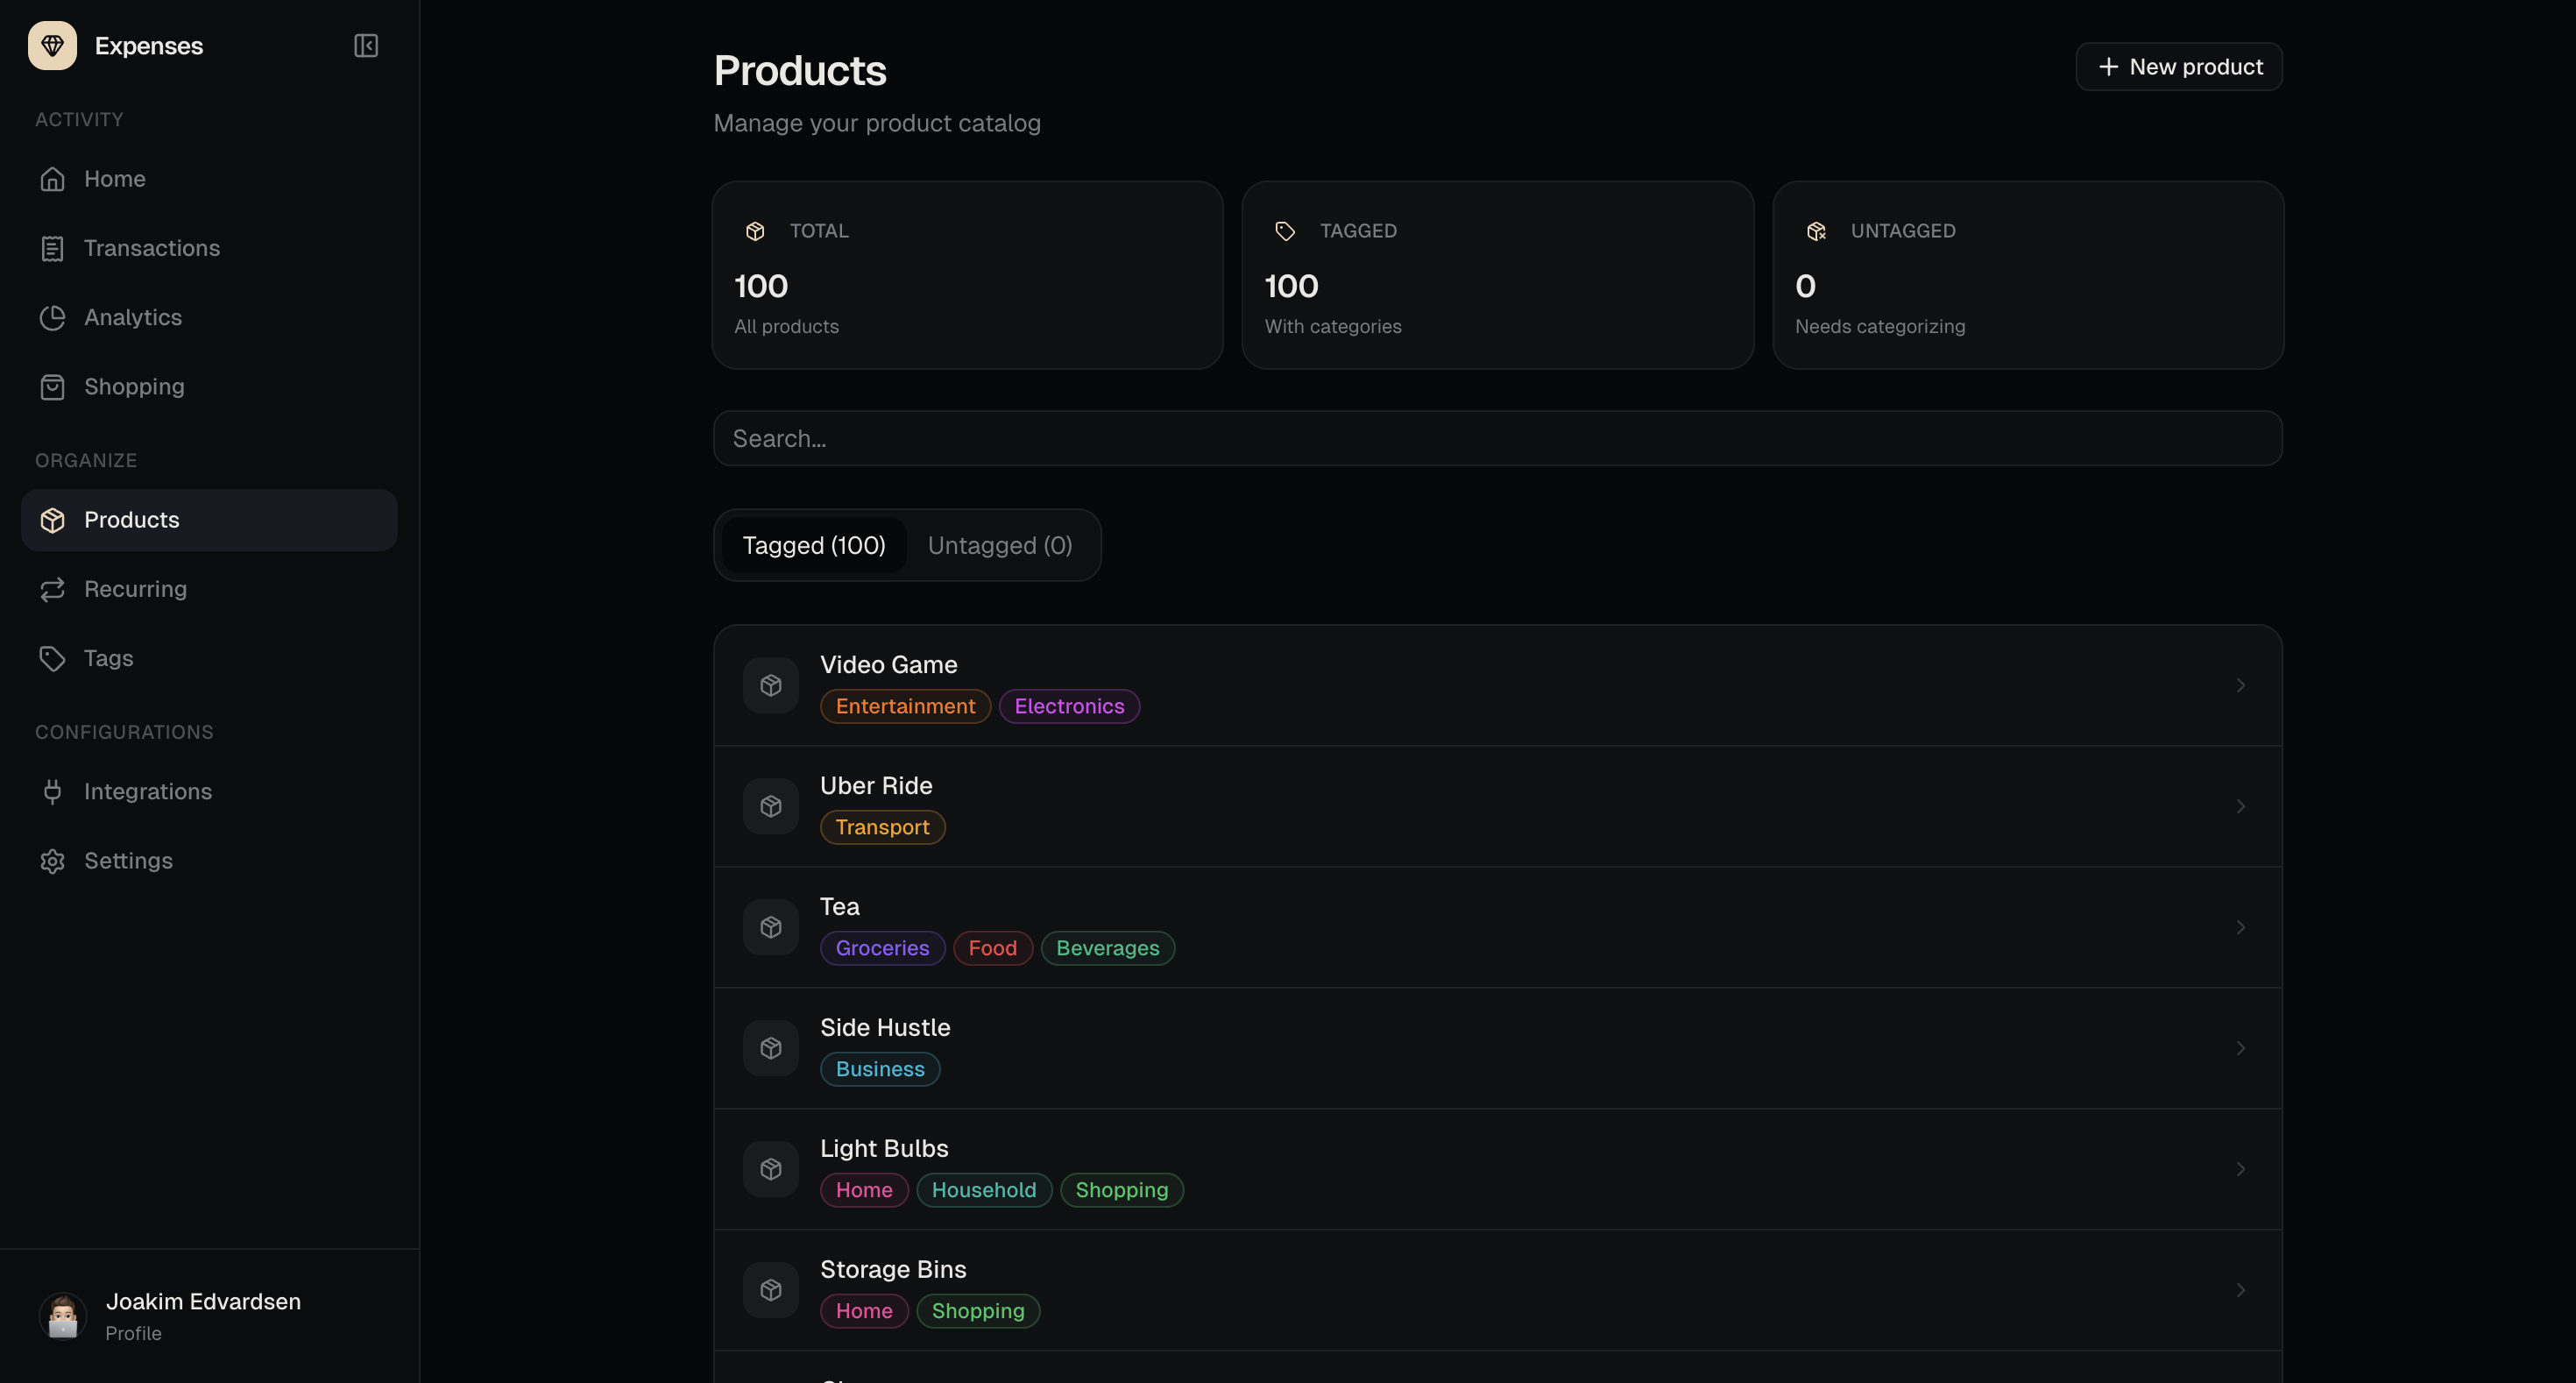Image resolution: width=2576 pixels, height=1383 pixels.
Task: Click the Untagged Needs categorizing card
Action: coord(2028,275)
